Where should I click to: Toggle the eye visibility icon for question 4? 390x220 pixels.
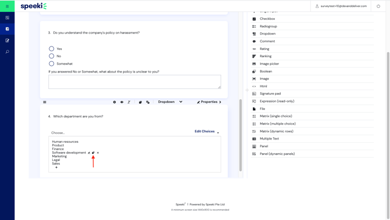point(122,102)
